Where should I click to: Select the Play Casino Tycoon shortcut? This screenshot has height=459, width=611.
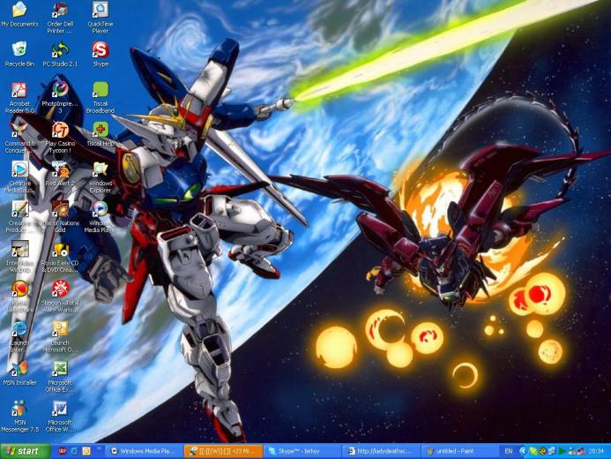pyautogui.click(x=60, y=138)
